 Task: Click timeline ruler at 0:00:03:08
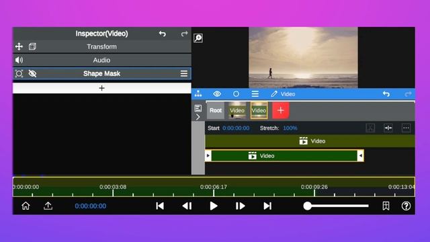pos(113,188)
